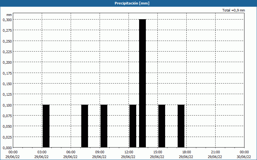Image resolution: width=257 pixels, height=160 pixels.
Task: Click the bar just after 09:00
Action: [104, 126]
